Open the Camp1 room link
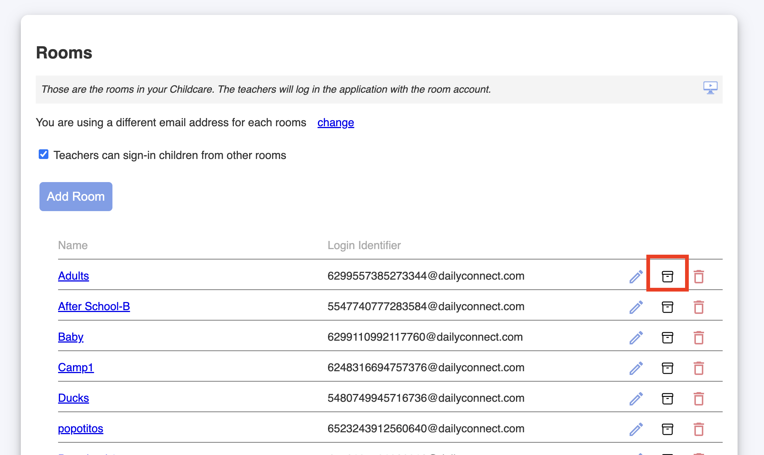The image size is (764, 455). 76,367
